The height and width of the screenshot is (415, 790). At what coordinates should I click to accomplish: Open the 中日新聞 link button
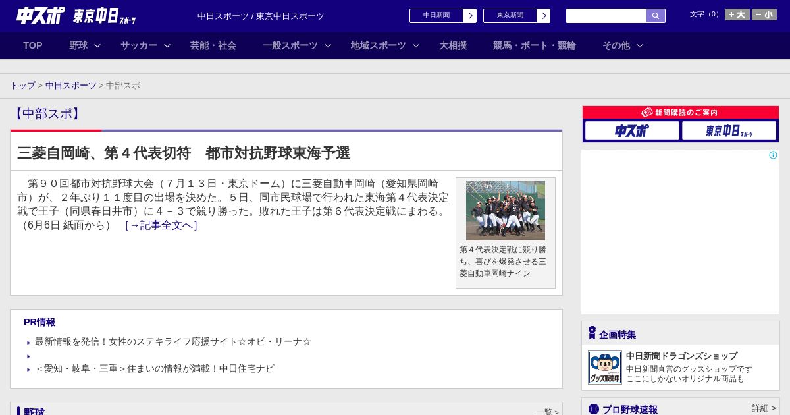coord(436,16)
